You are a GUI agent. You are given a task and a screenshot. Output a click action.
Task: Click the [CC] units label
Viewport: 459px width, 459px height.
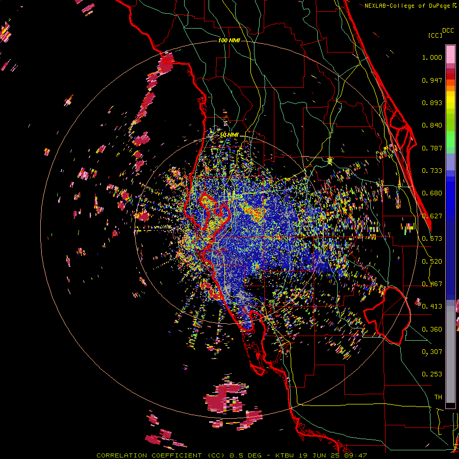[435, 35]
